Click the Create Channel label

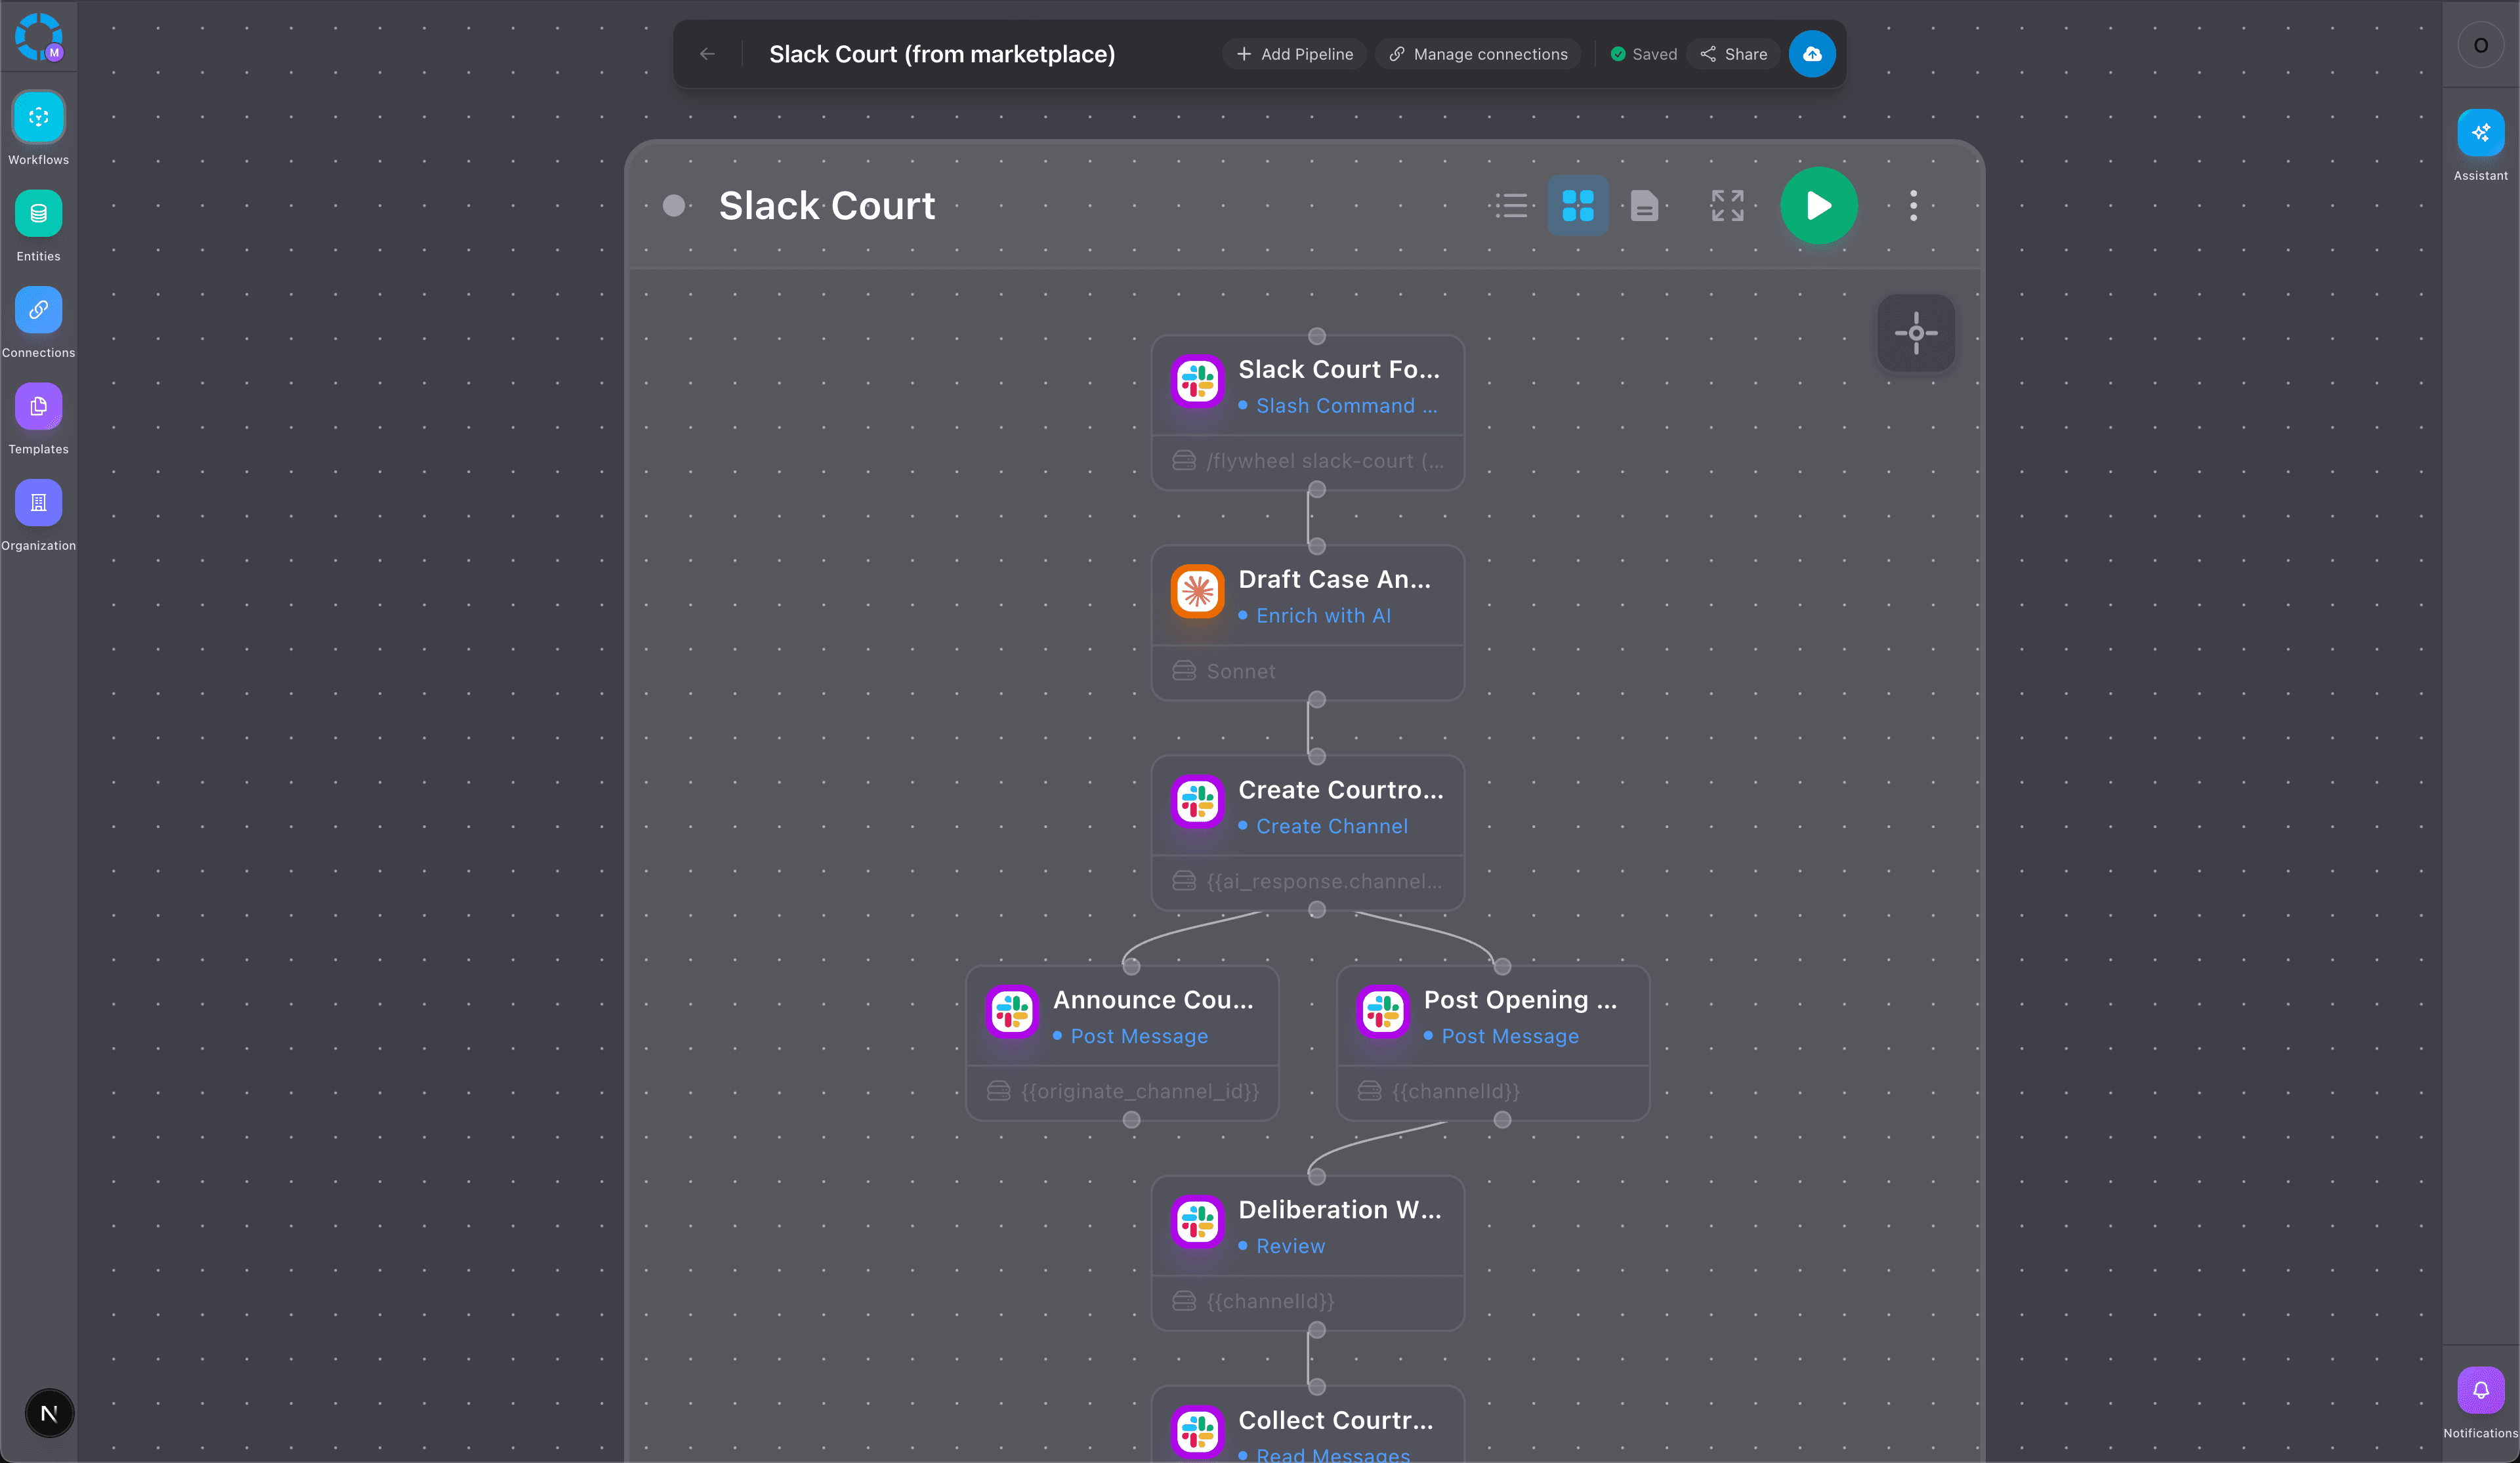tap(1332, 826)
